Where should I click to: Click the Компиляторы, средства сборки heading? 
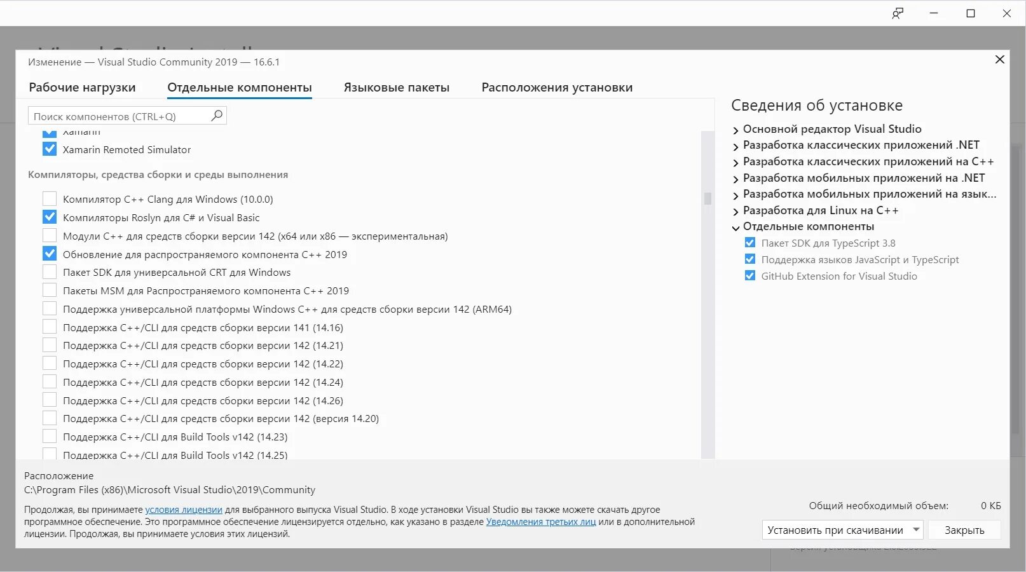158,174
